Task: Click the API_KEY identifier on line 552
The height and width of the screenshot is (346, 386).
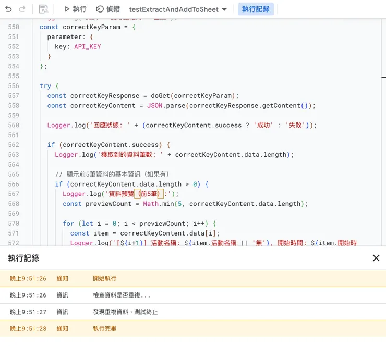Action: click(x=88, y=46)
